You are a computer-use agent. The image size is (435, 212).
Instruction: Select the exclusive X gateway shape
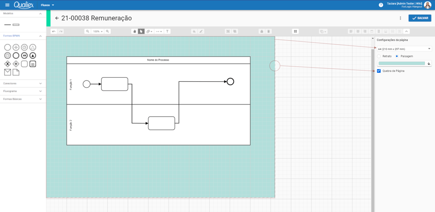(x=8, y=64)
